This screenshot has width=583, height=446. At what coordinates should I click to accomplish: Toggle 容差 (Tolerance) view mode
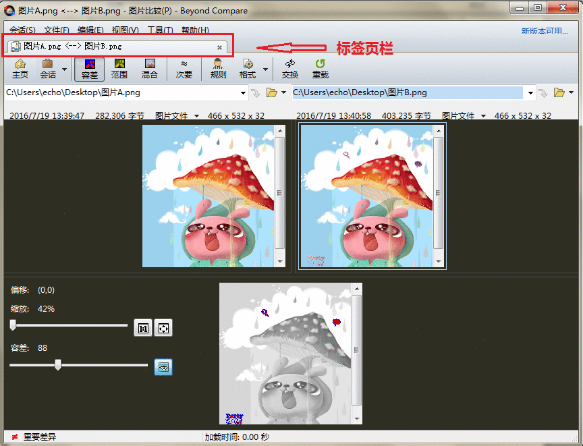pos(89,69)
